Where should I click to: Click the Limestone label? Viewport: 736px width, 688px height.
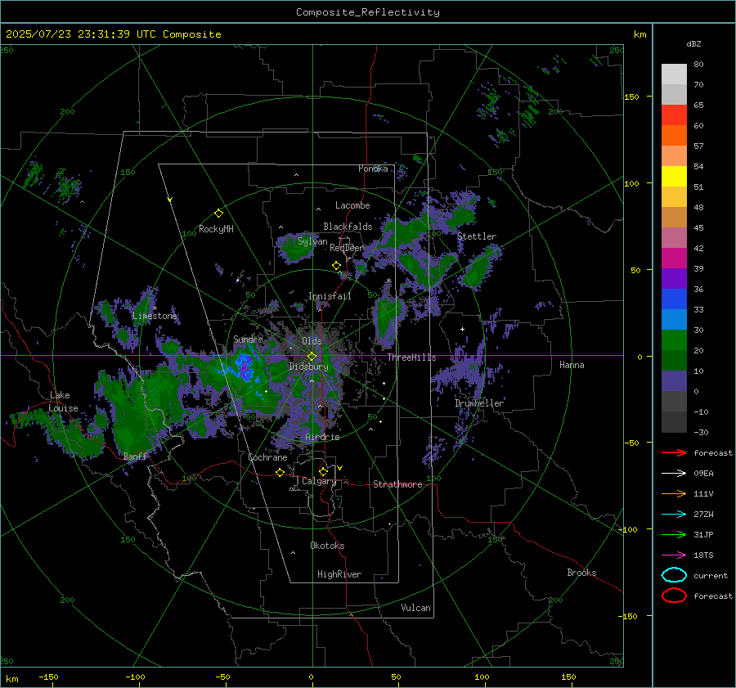155,316
